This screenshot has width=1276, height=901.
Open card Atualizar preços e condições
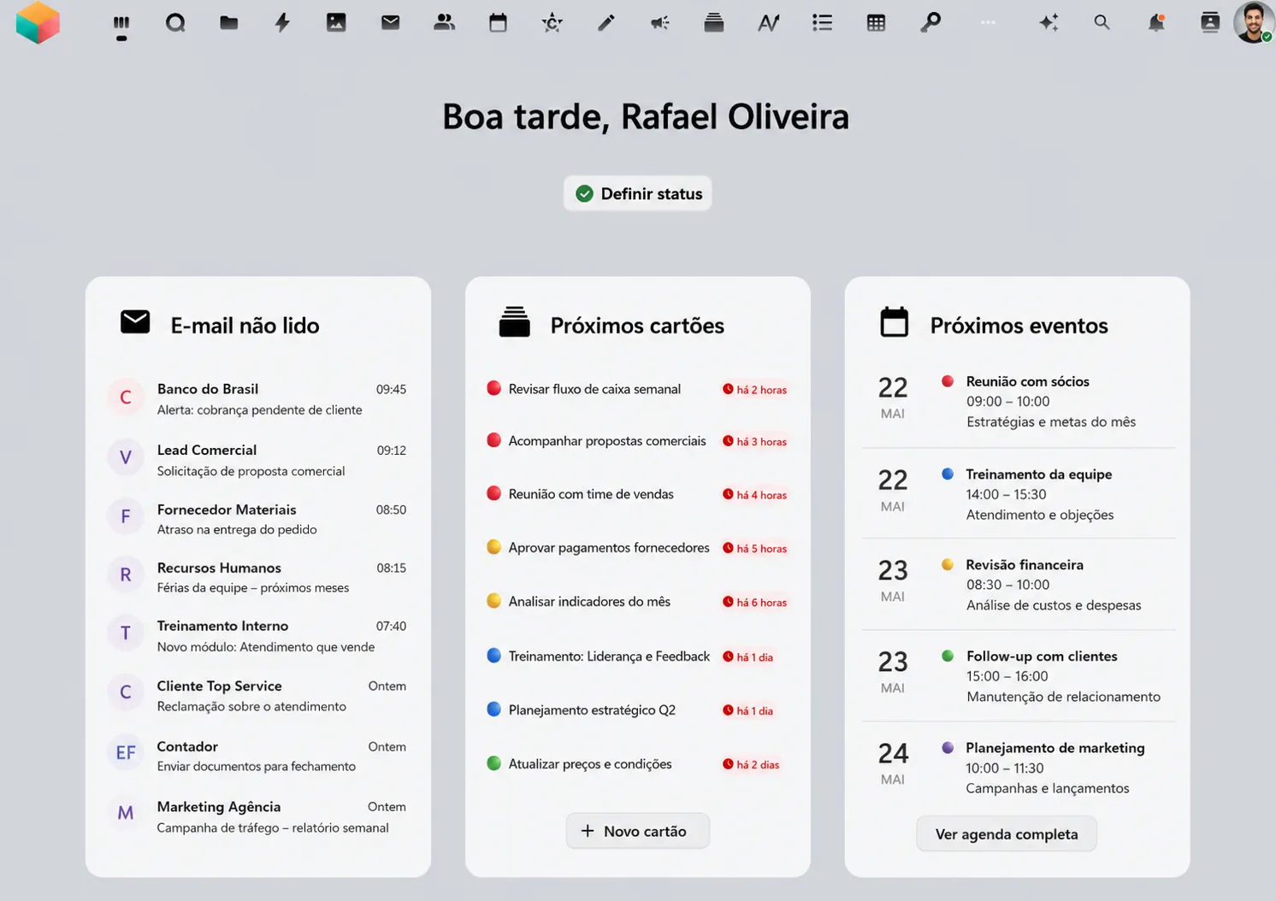click(638, 764)
